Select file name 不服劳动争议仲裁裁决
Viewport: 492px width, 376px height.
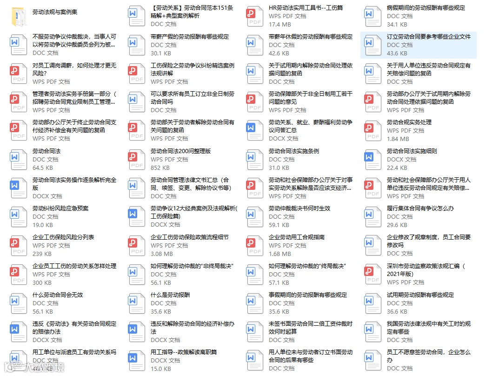tap(74, 40)
